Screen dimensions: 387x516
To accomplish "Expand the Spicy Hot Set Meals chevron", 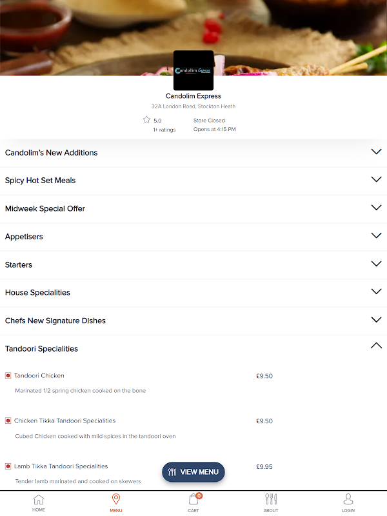I will (376, 180).
